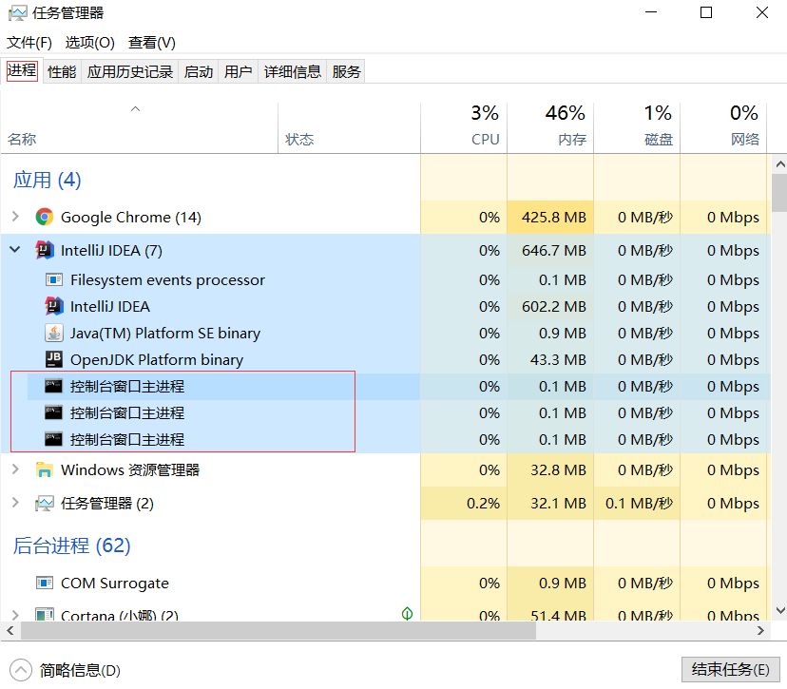787x689 pixels.
Task: Click the sort arrow above 名称 column
Action: 135,108
